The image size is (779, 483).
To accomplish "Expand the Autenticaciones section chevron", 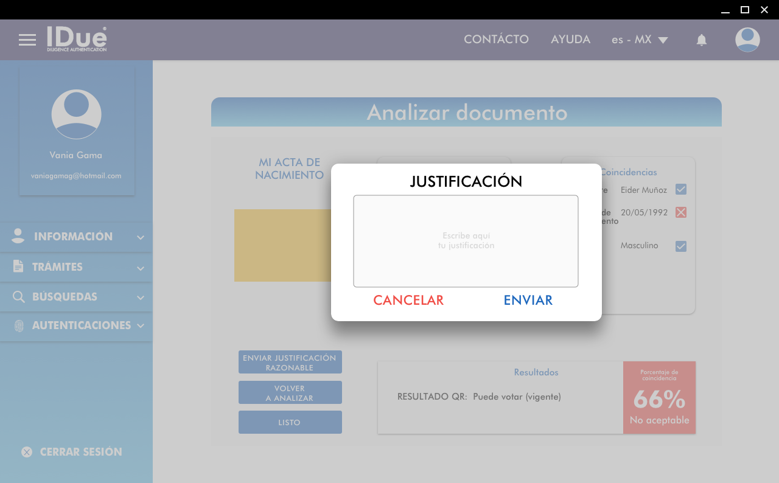I will point(141,325).
